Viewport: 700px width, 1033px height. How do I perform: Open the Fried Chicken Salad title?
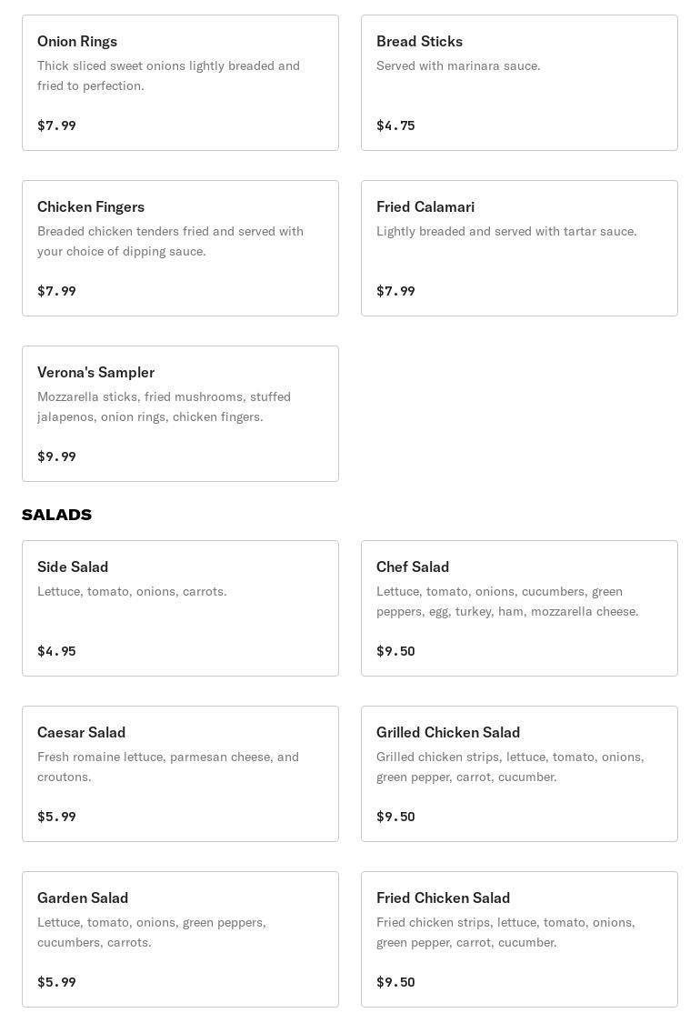pos(443,898)
